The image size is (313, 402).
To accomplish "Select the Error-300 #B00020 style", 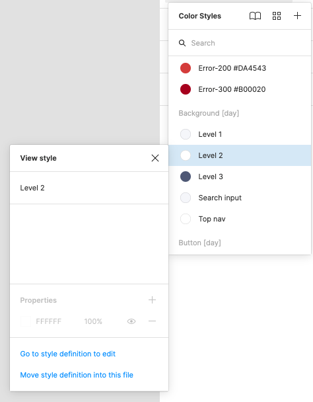I will click(240, 89).
